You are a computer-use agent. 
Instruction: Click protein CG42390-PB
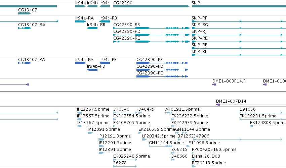(x=162, y=63)
